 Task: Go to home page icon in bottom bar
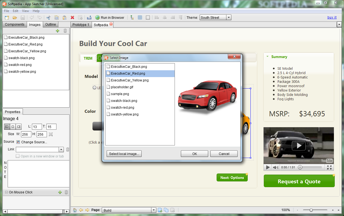point(75,210)
